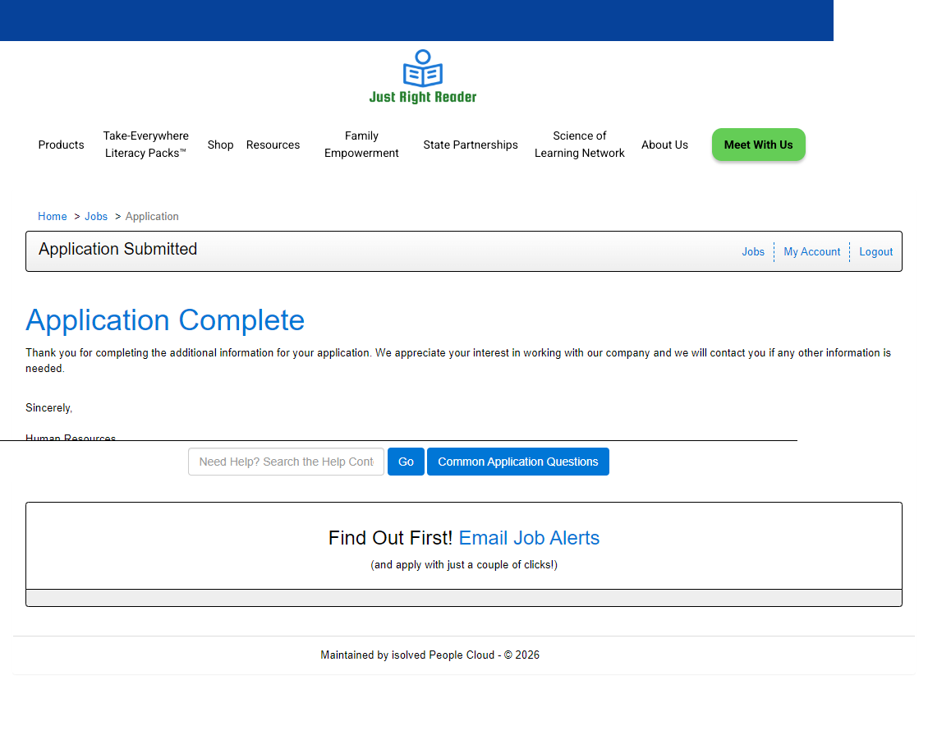Open Family Empowerment menu item
Viewport: 928px width, 740px height.
pyautogui.click(x=361, y=145)
